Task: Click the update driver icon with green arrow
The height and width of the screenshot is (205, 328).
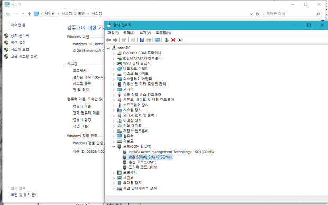Action: pos(167,40)
